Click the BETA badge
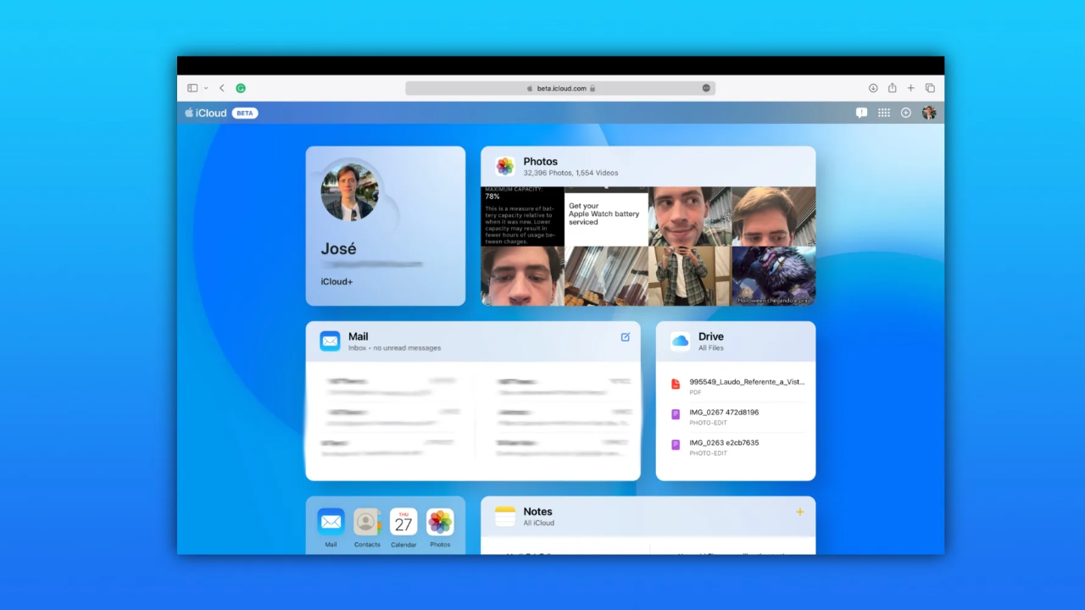 (x=245, y=113)
